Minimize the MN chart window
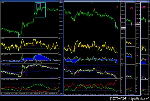Viewport: 150px width, 101px height. (x=147, y=1)
